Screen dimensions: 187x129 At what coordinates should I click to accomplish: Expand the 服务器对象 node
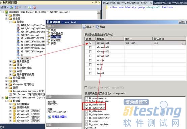tap(6, 78)
